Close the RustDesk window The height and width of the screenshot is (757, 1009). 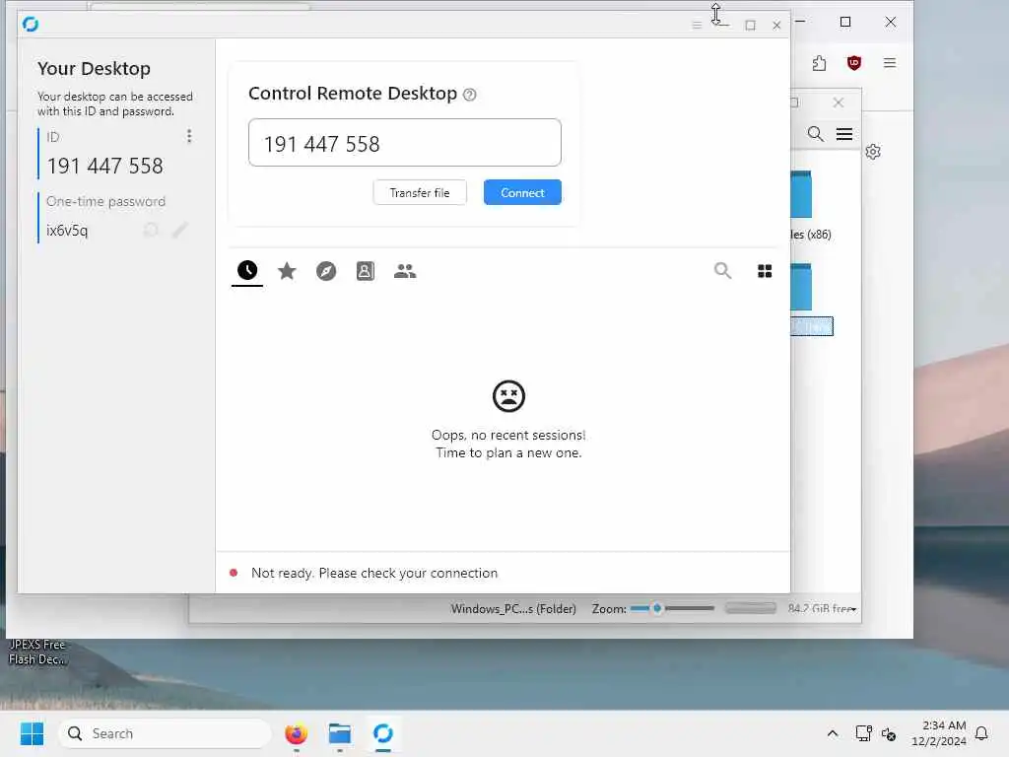pyautogui.click(x=776, y=25)
